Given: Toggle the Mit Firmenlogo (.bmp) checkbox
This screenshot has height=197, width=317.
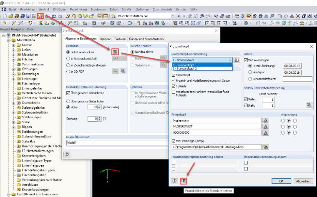Looking at the screenshot, I should pos(174,141).
